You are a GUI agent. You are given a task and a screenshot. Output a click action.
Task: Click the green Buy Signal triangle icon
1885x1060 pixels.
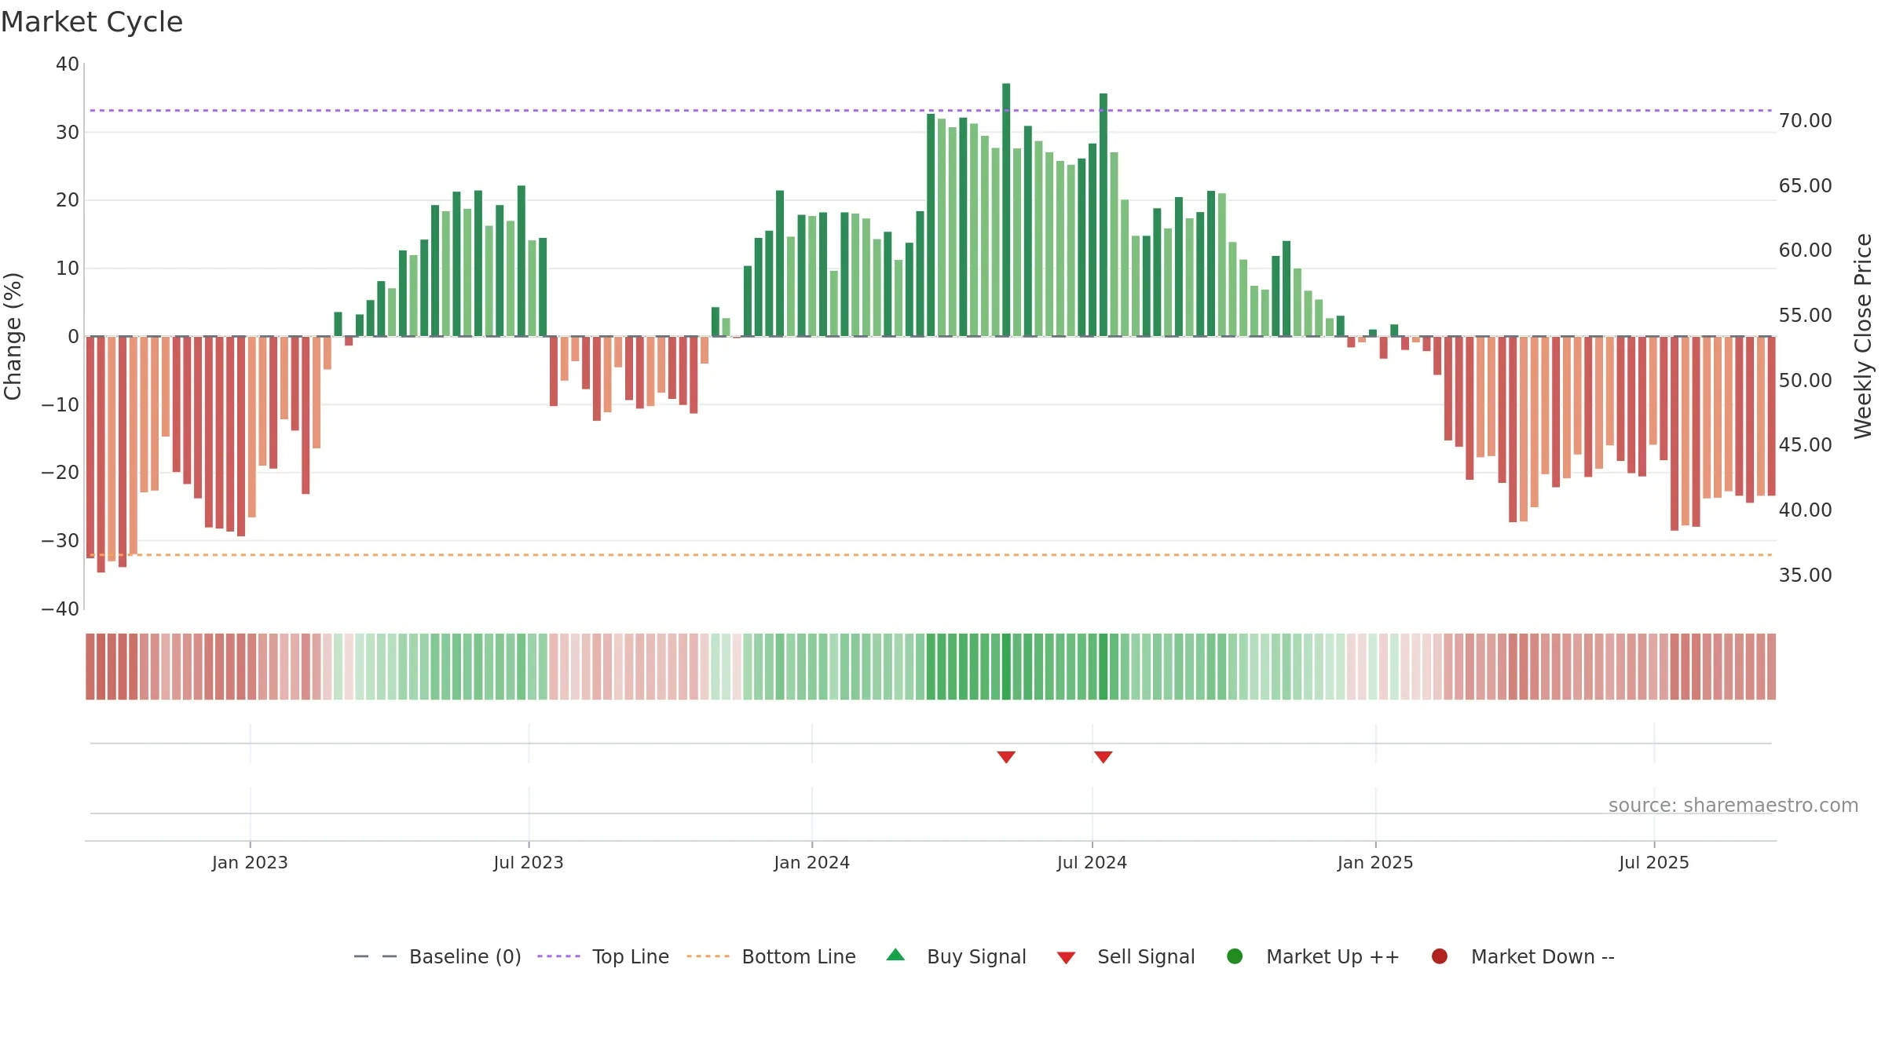895,955
